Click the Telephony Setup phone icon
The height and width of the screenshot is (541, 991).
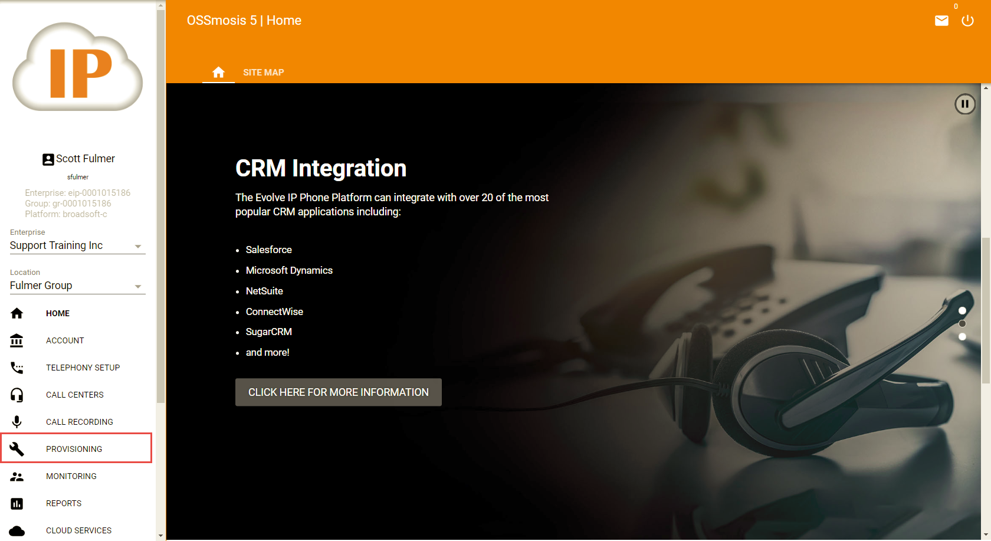click(x=17, y=368)
